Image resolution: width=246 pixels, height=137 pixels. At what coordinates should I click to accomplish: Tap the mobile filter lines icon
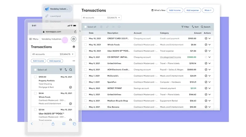pyautogui.click(x=61, y=70)
